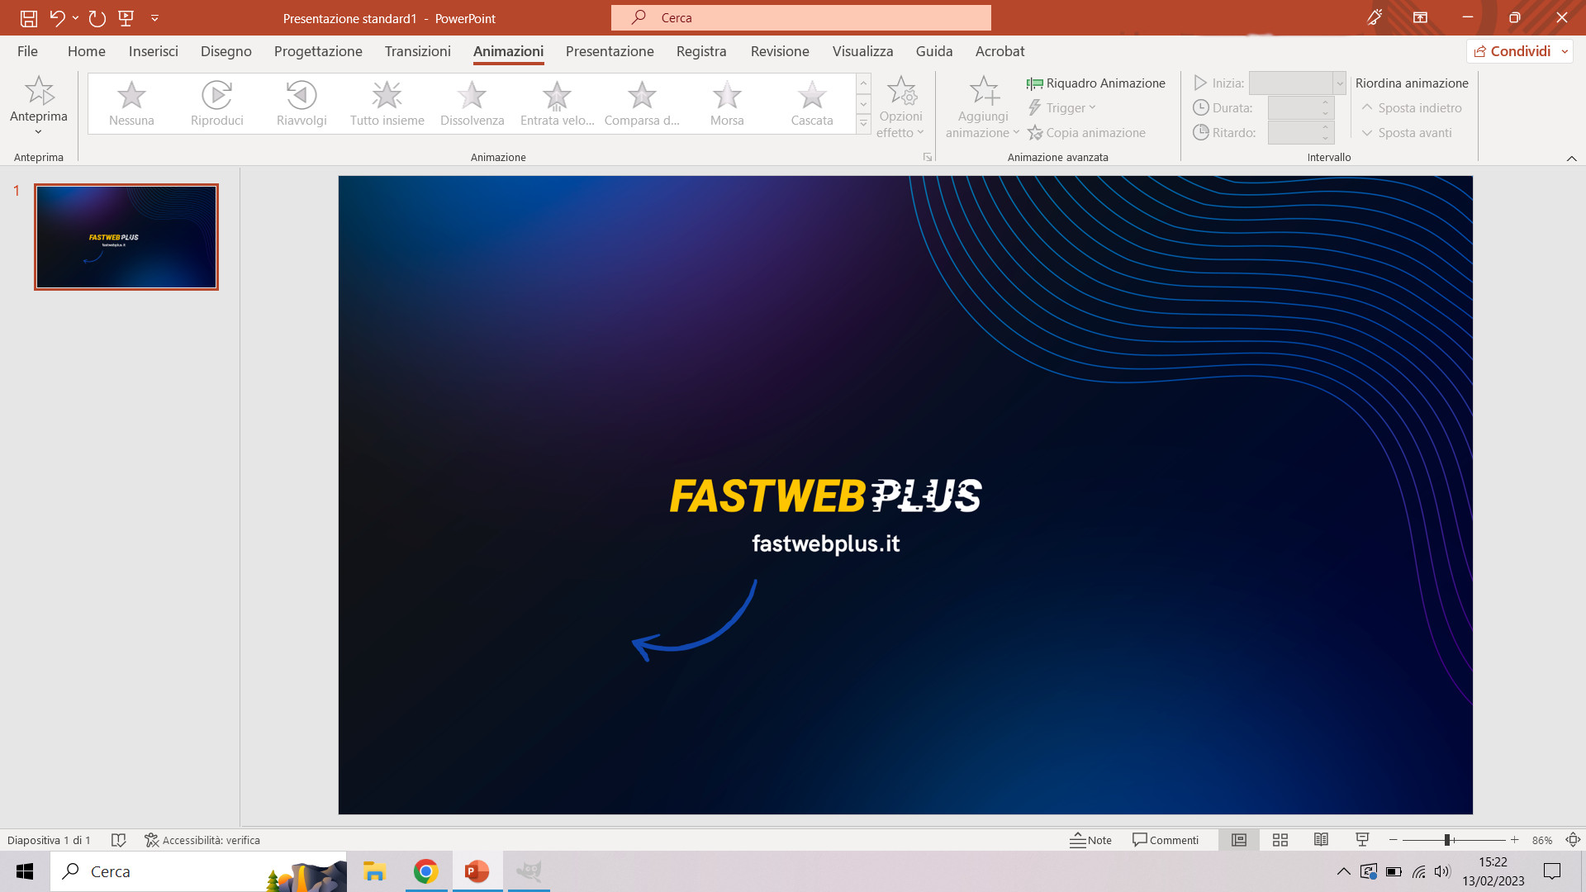Apply the Morsa animation
The width and height of the screenshot is (1586, 892).
pos(727,102)
